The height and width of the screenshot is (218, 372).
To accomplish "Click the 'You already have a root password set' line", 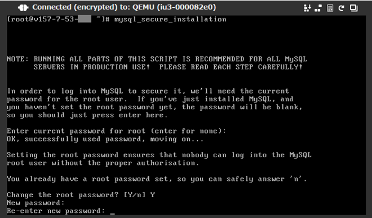I will click(x=157, y=179).
